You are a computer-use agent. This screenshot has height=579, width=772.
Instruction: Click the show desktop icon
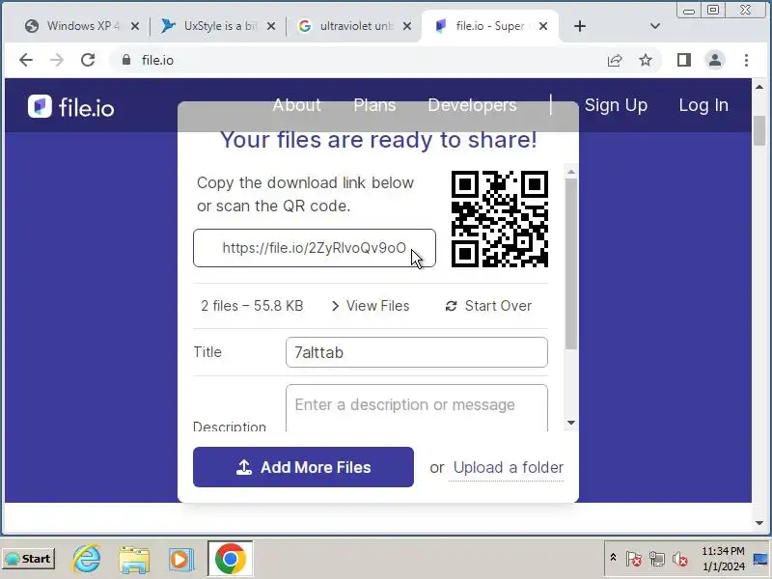tap(760, 559)
